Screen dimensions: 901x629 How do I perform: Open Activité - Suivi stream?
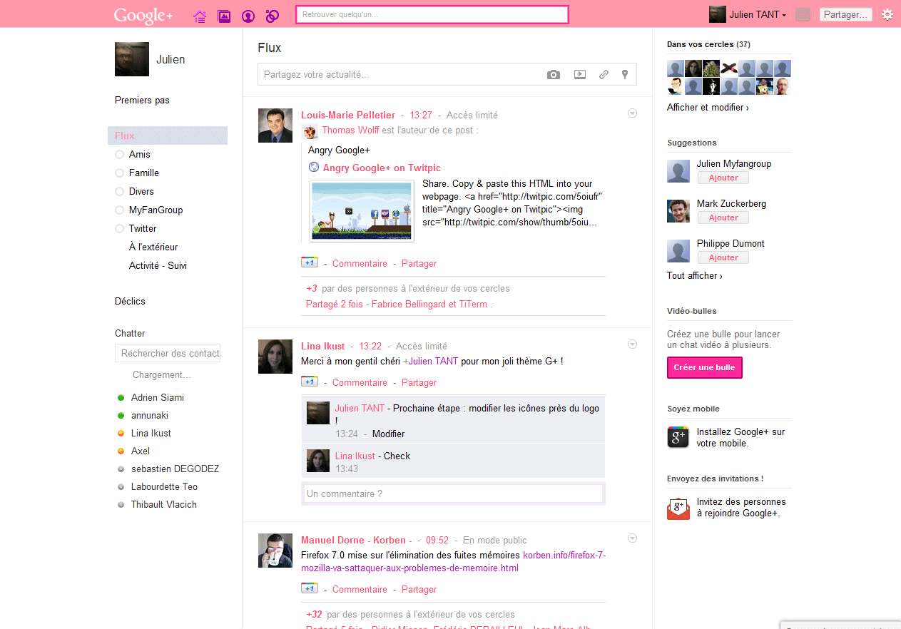(x=158, y=265)
